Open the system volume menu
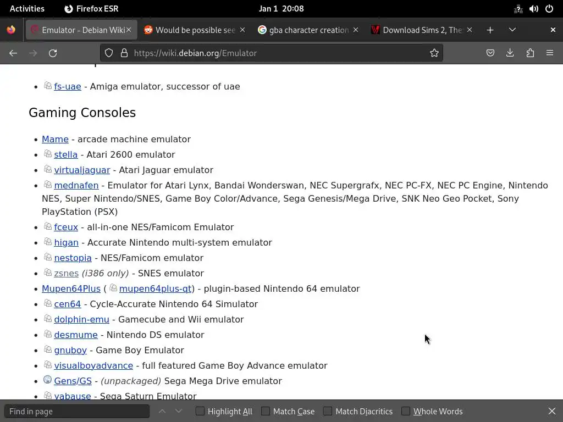This screenshot has height=422, width=563. tap(534, 9)
